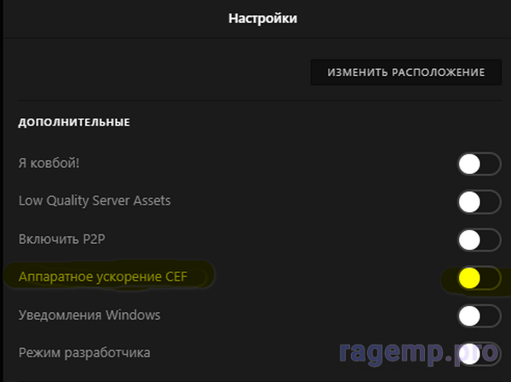Click the divider line under location button
The image size is (511, 382).
(x=260, y=100)
